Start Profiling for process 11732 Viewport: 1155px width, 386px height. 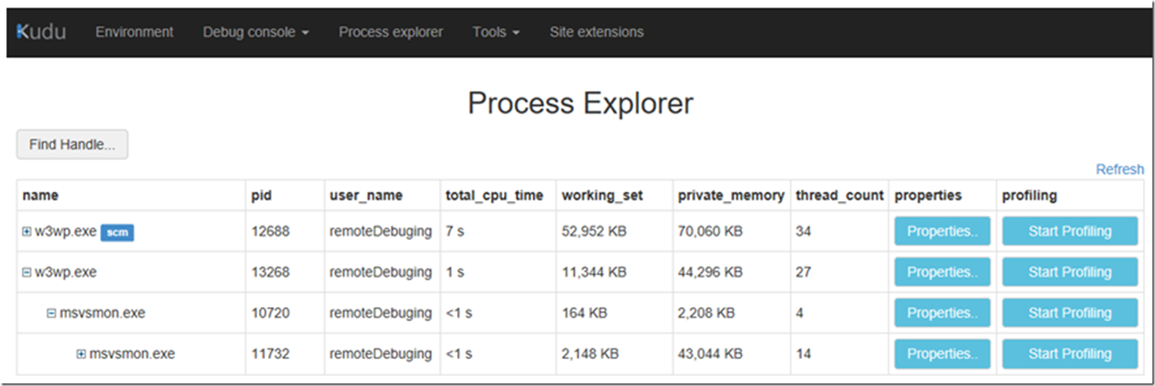click(x=1070, y=354)
